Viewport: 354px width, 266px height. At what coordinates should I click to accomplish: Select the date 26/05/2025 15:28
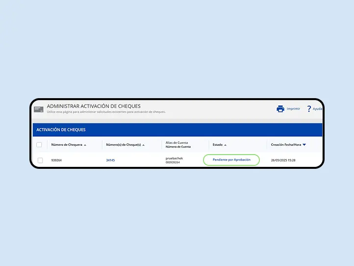pyautogui.click(x=283, y=160)
